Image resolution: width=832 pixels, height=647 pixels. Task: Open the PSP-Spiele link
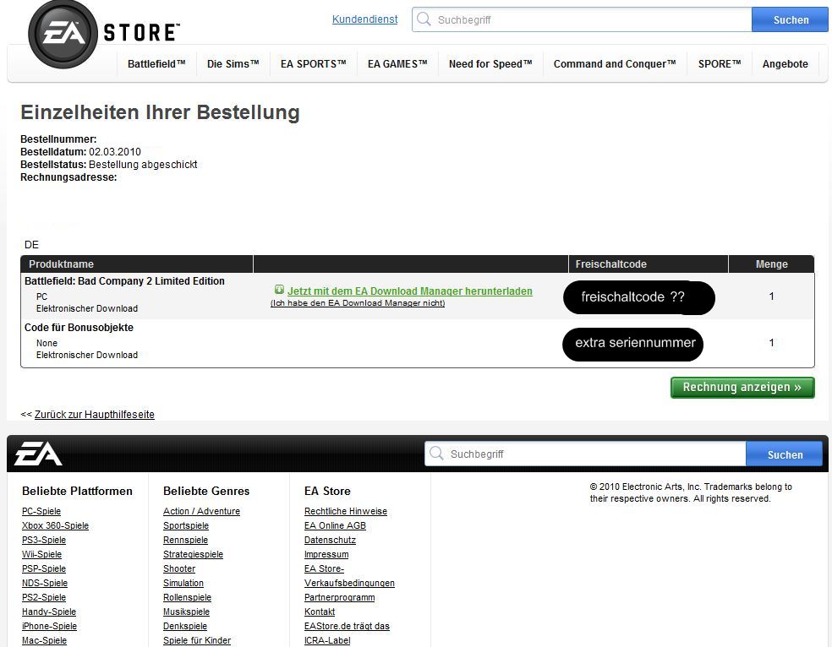click(44, 568)
